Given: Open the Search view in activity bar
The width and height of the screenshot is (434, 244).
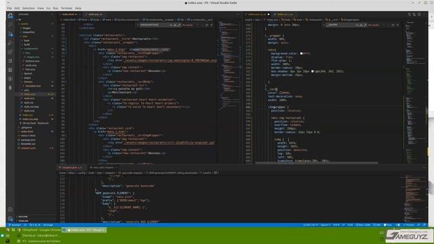Looking at the screenshot, I should coord(10,24).
